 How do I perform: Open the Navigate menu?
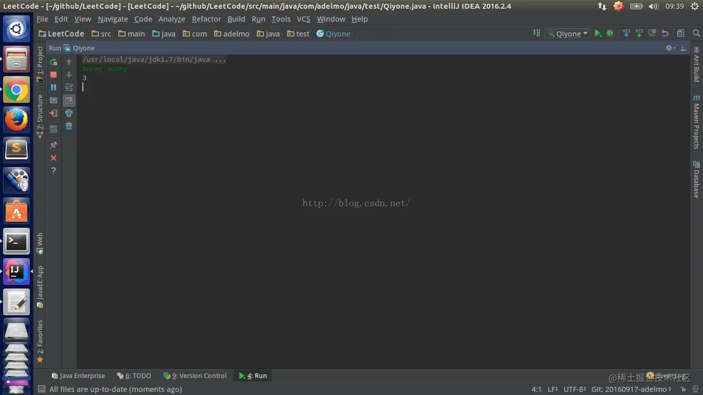click(x=113, y=19)
